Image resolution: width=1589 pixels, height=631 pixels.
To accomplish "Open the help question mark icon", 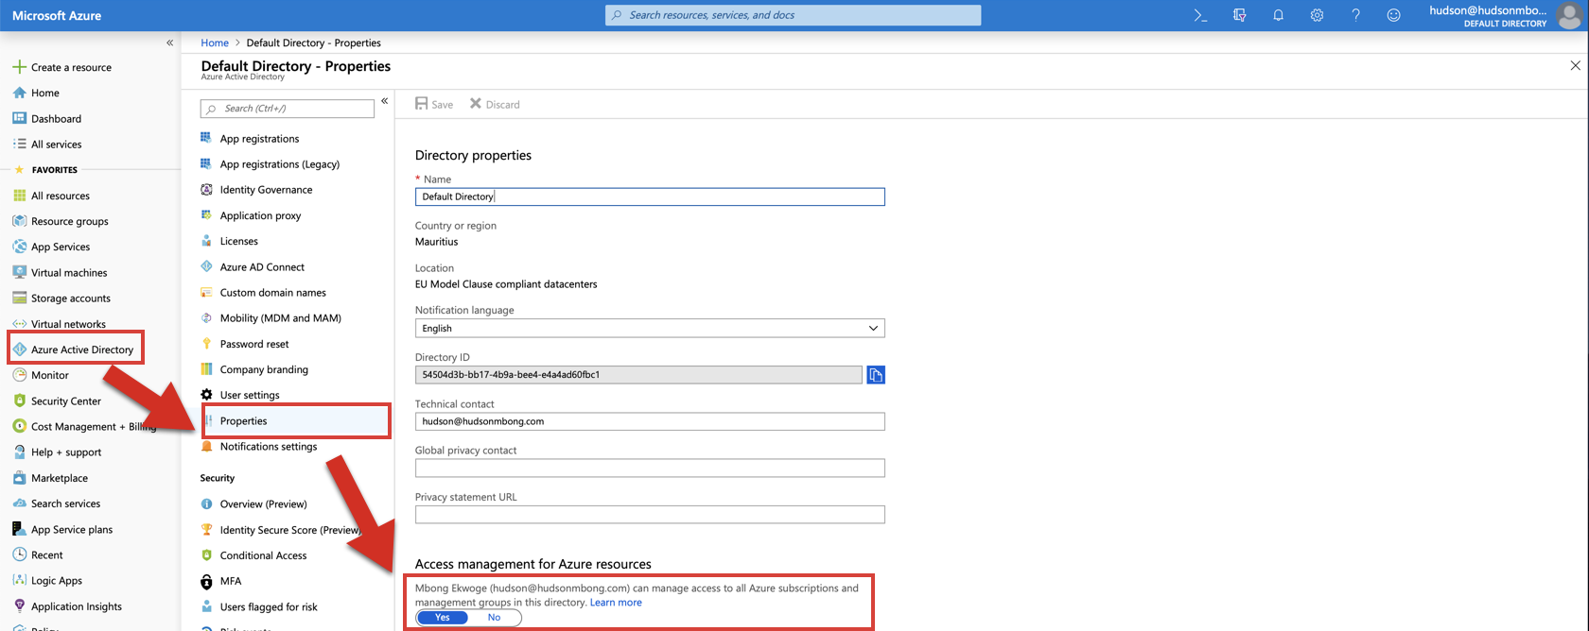I will 1355,15.
